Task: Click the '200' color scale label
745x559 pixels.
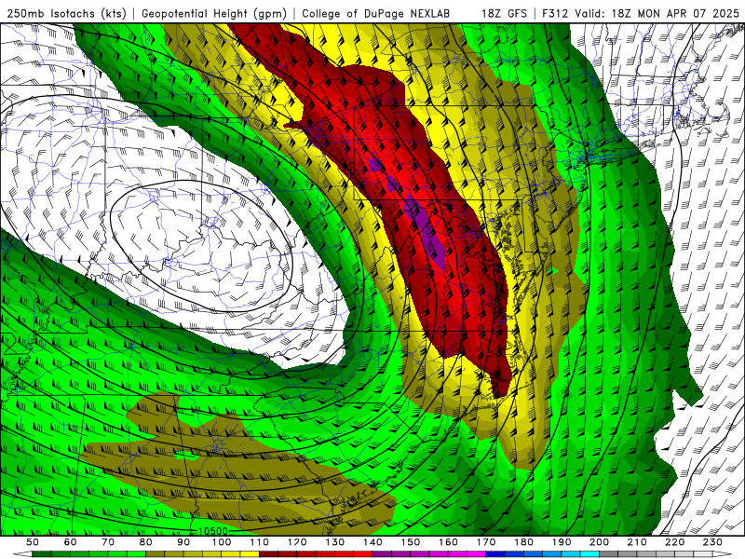Action: [599, 542]
